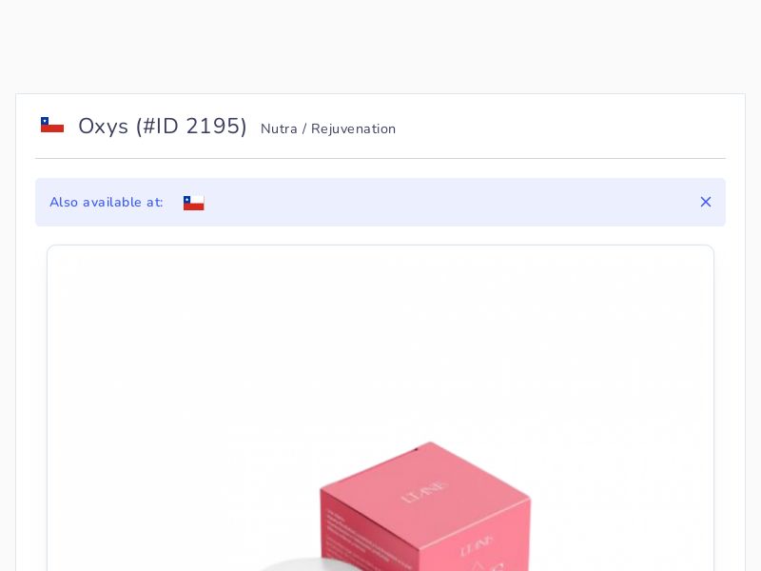
Task: Open the Chile flag under Also available at
Action: [194, 203]
